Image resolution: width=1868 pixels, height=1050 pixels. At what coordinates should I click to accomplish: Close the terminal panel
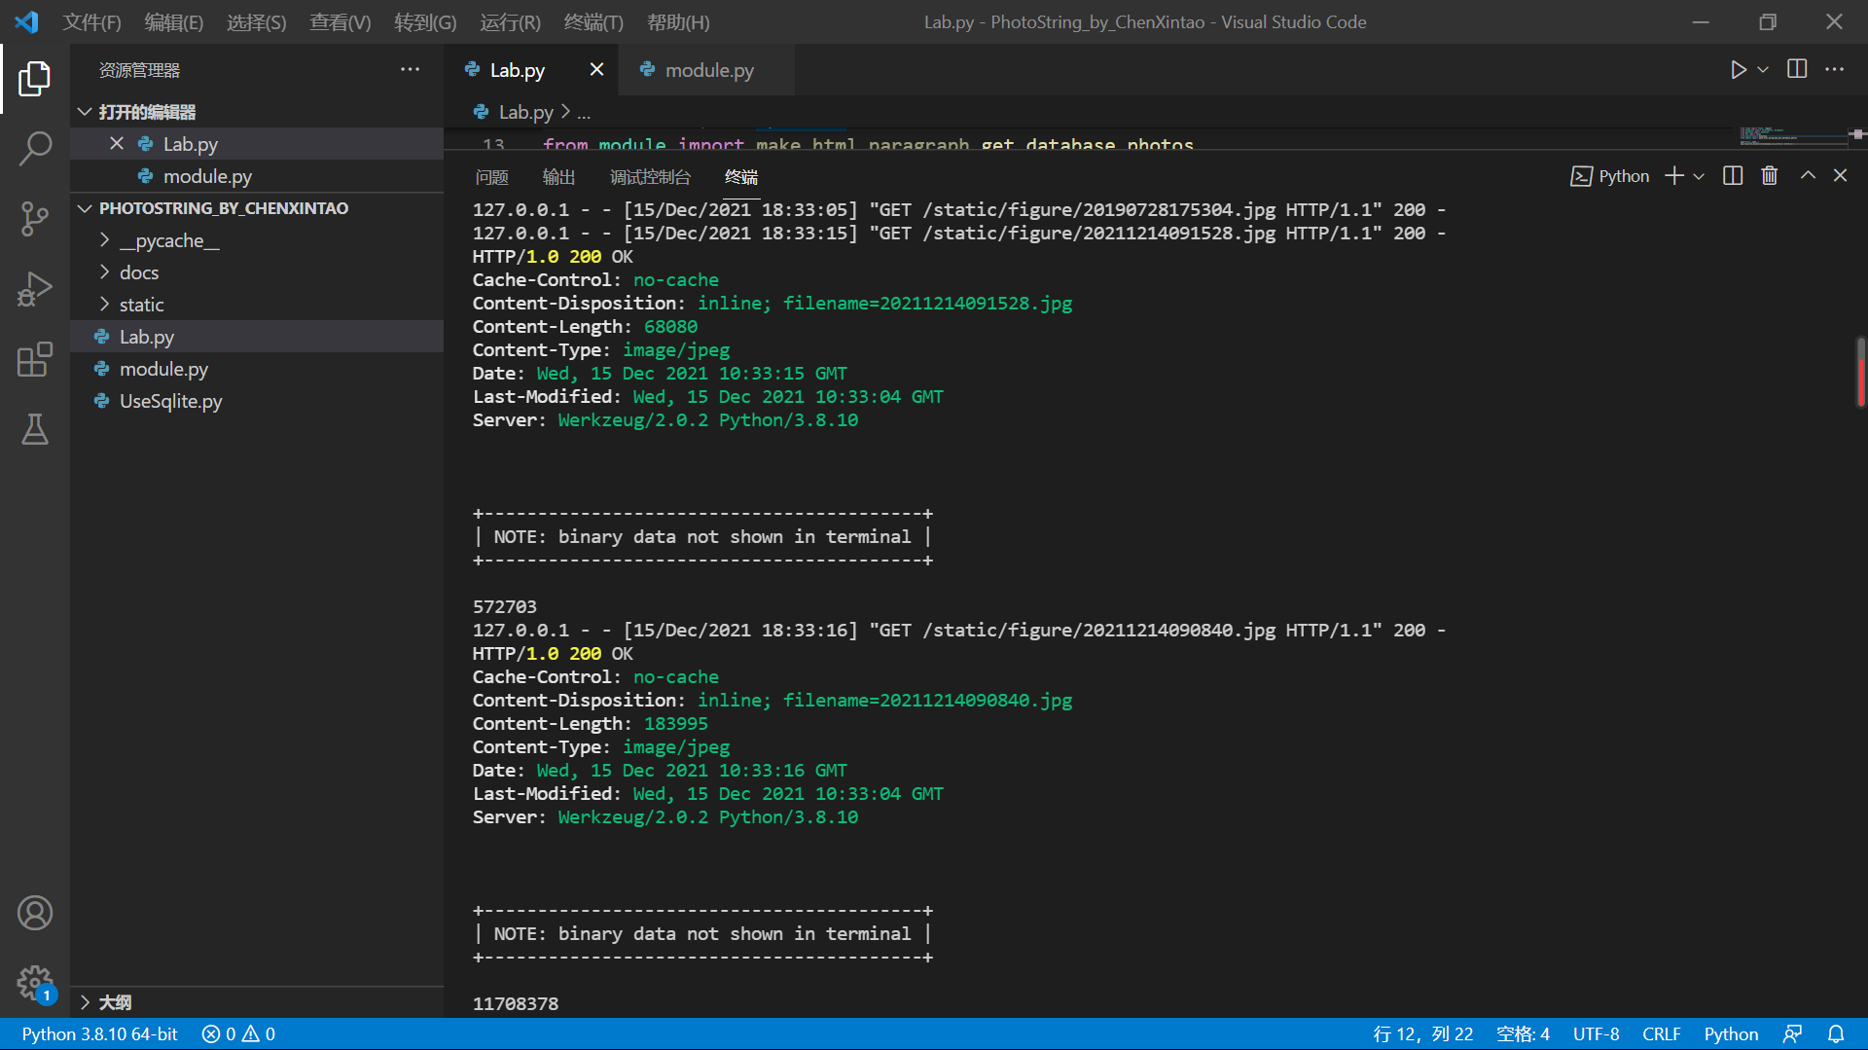(x=1840, y=176)
